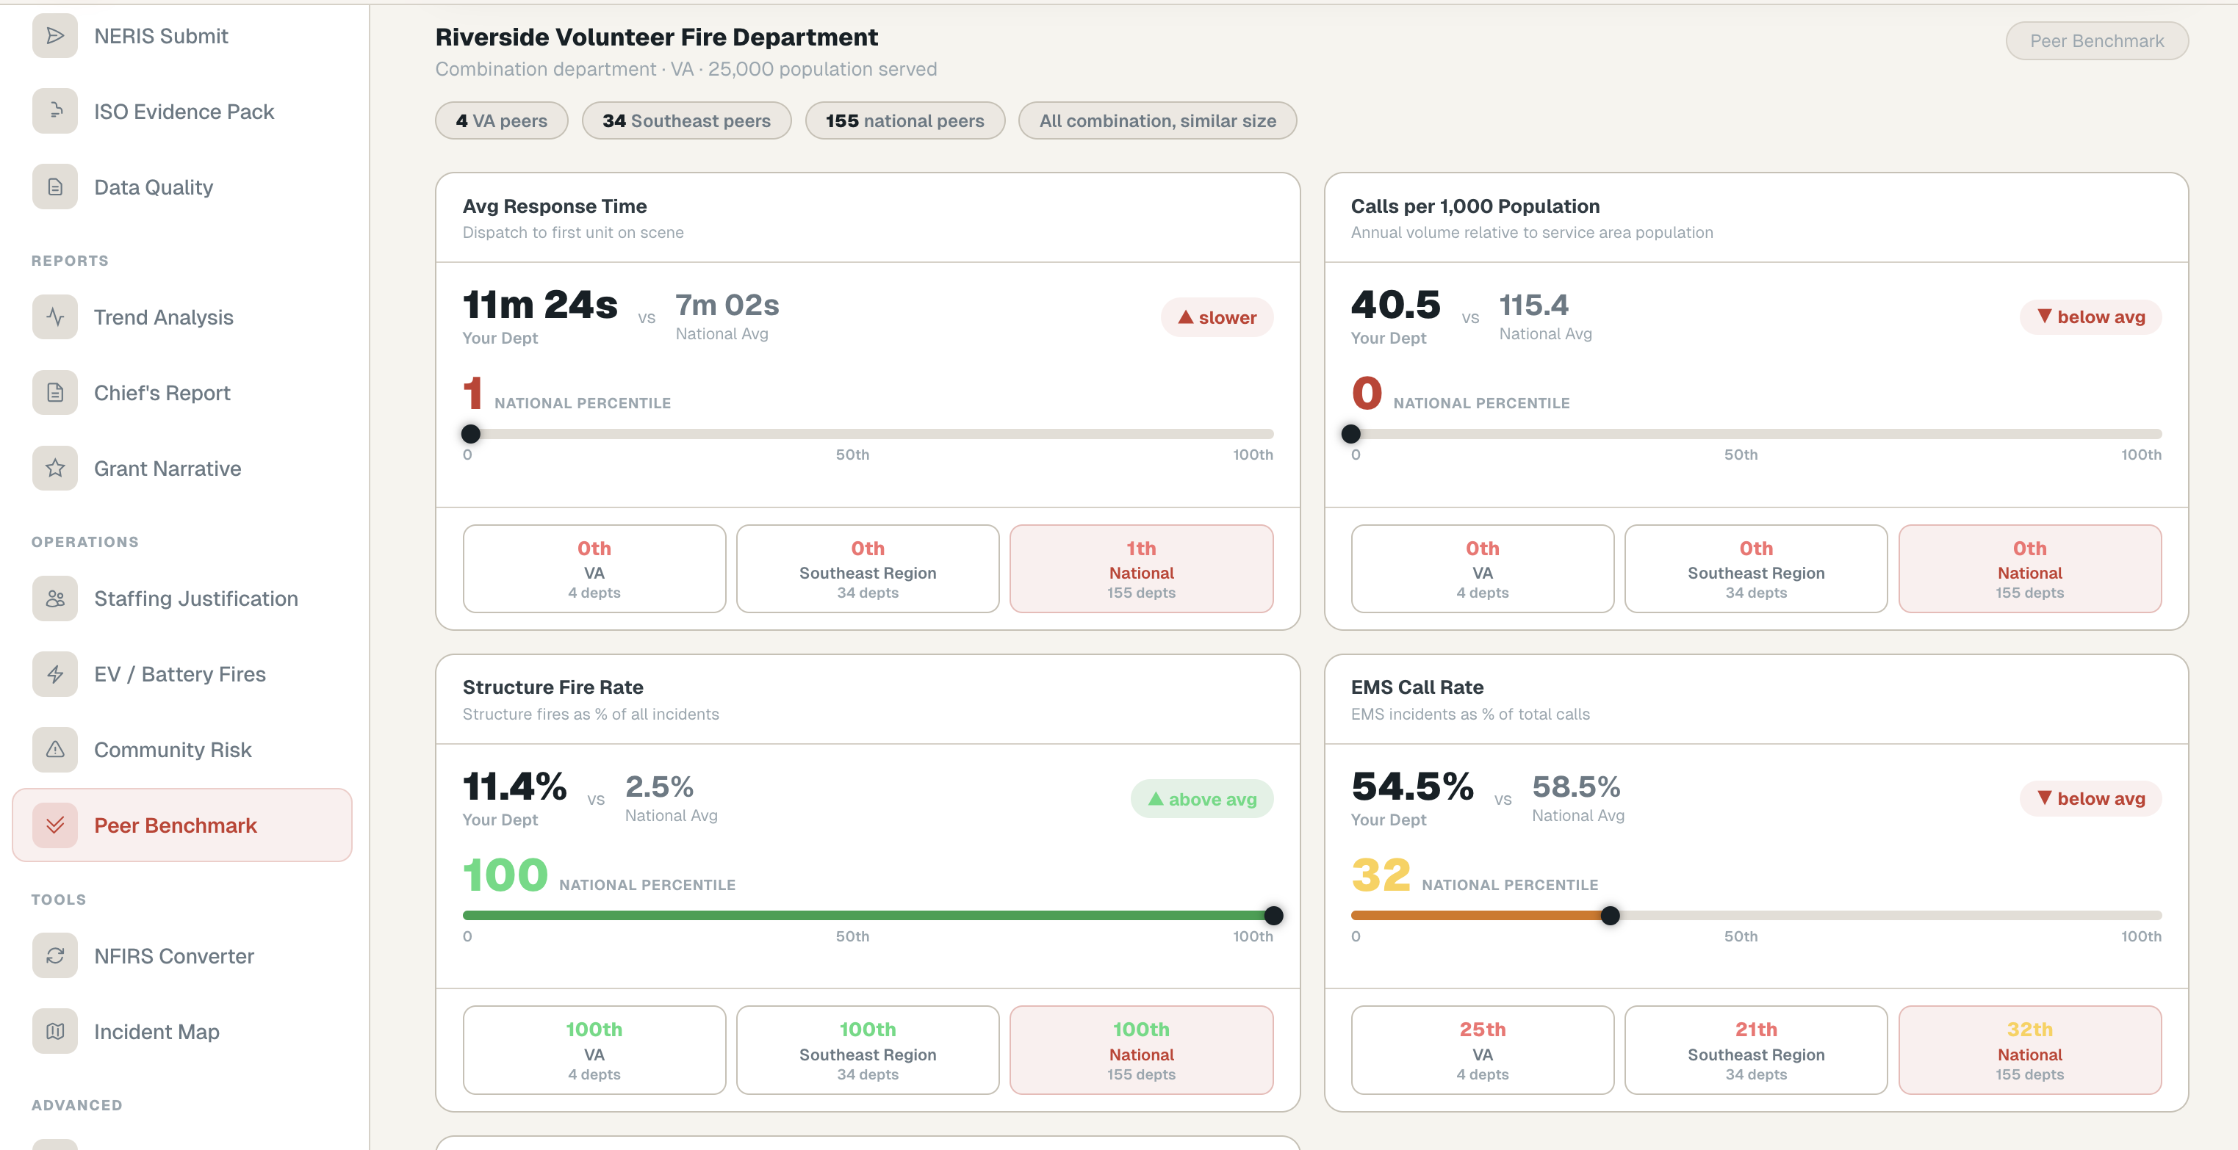Toggle the 155 national peers filter
2238x1150 pixels.
coord(905,120)
